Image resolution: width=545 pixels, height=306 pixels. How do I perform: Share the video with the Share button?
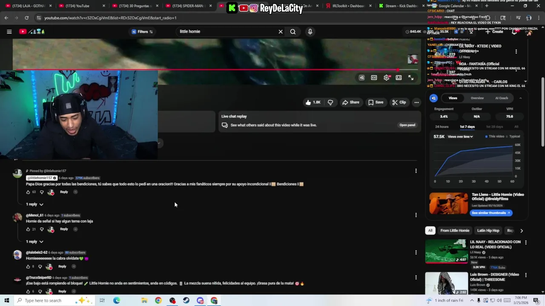[x=351, y=102]
